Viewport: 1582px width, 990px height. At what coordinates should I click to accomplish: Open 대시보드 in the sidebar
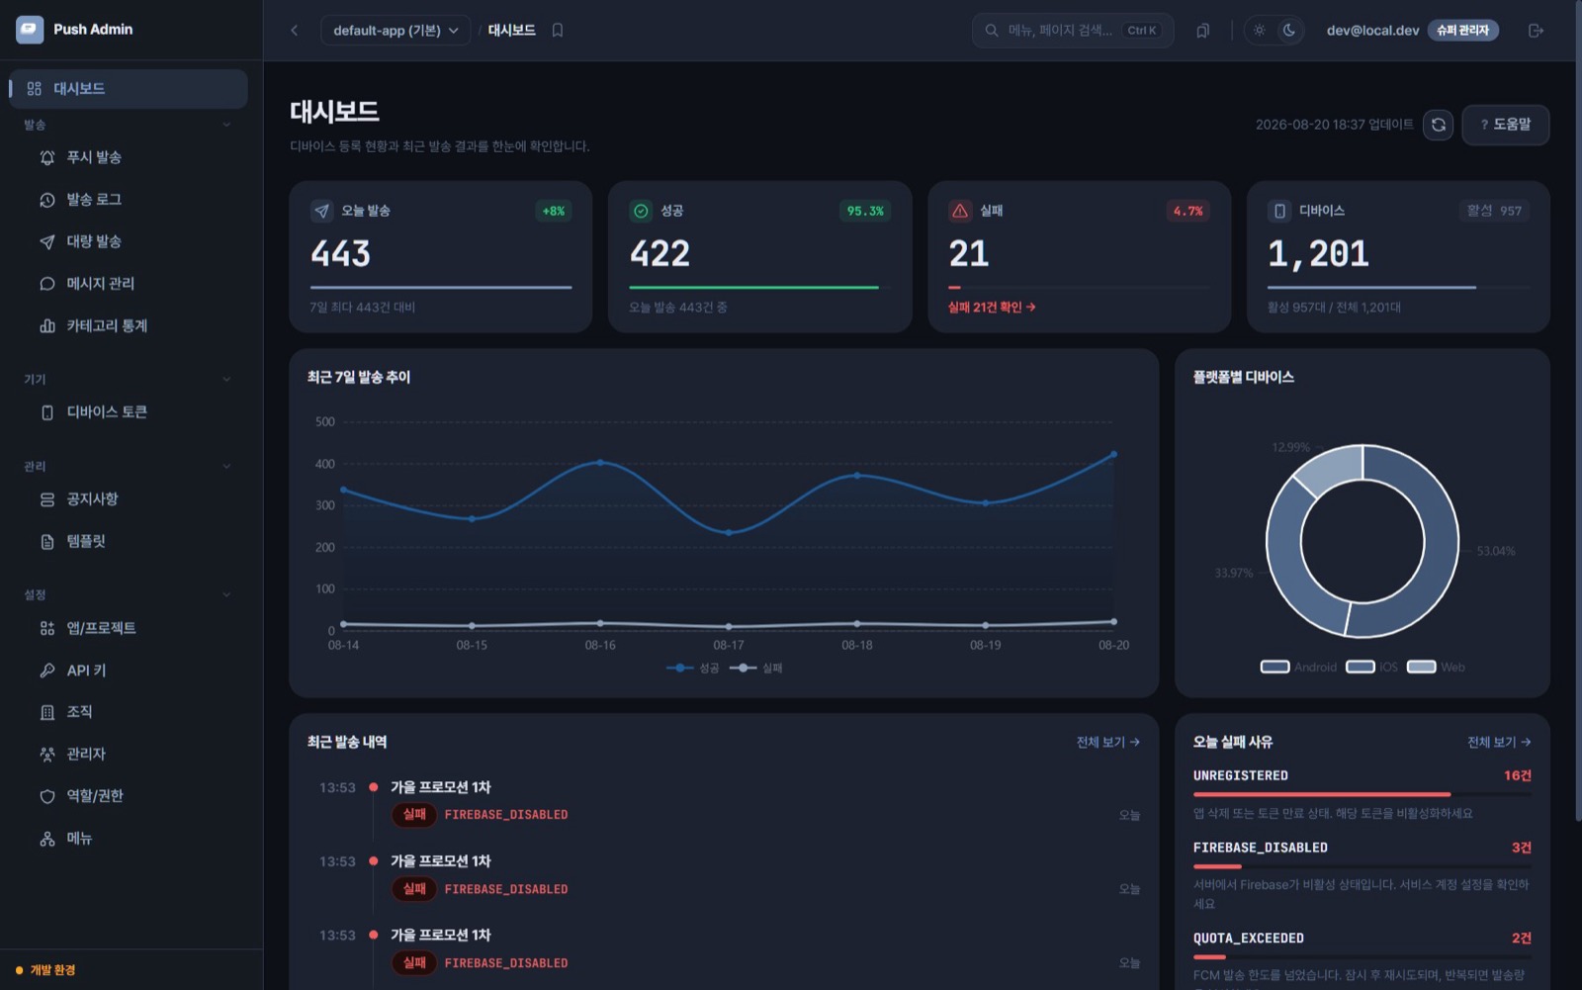[129, 89]
